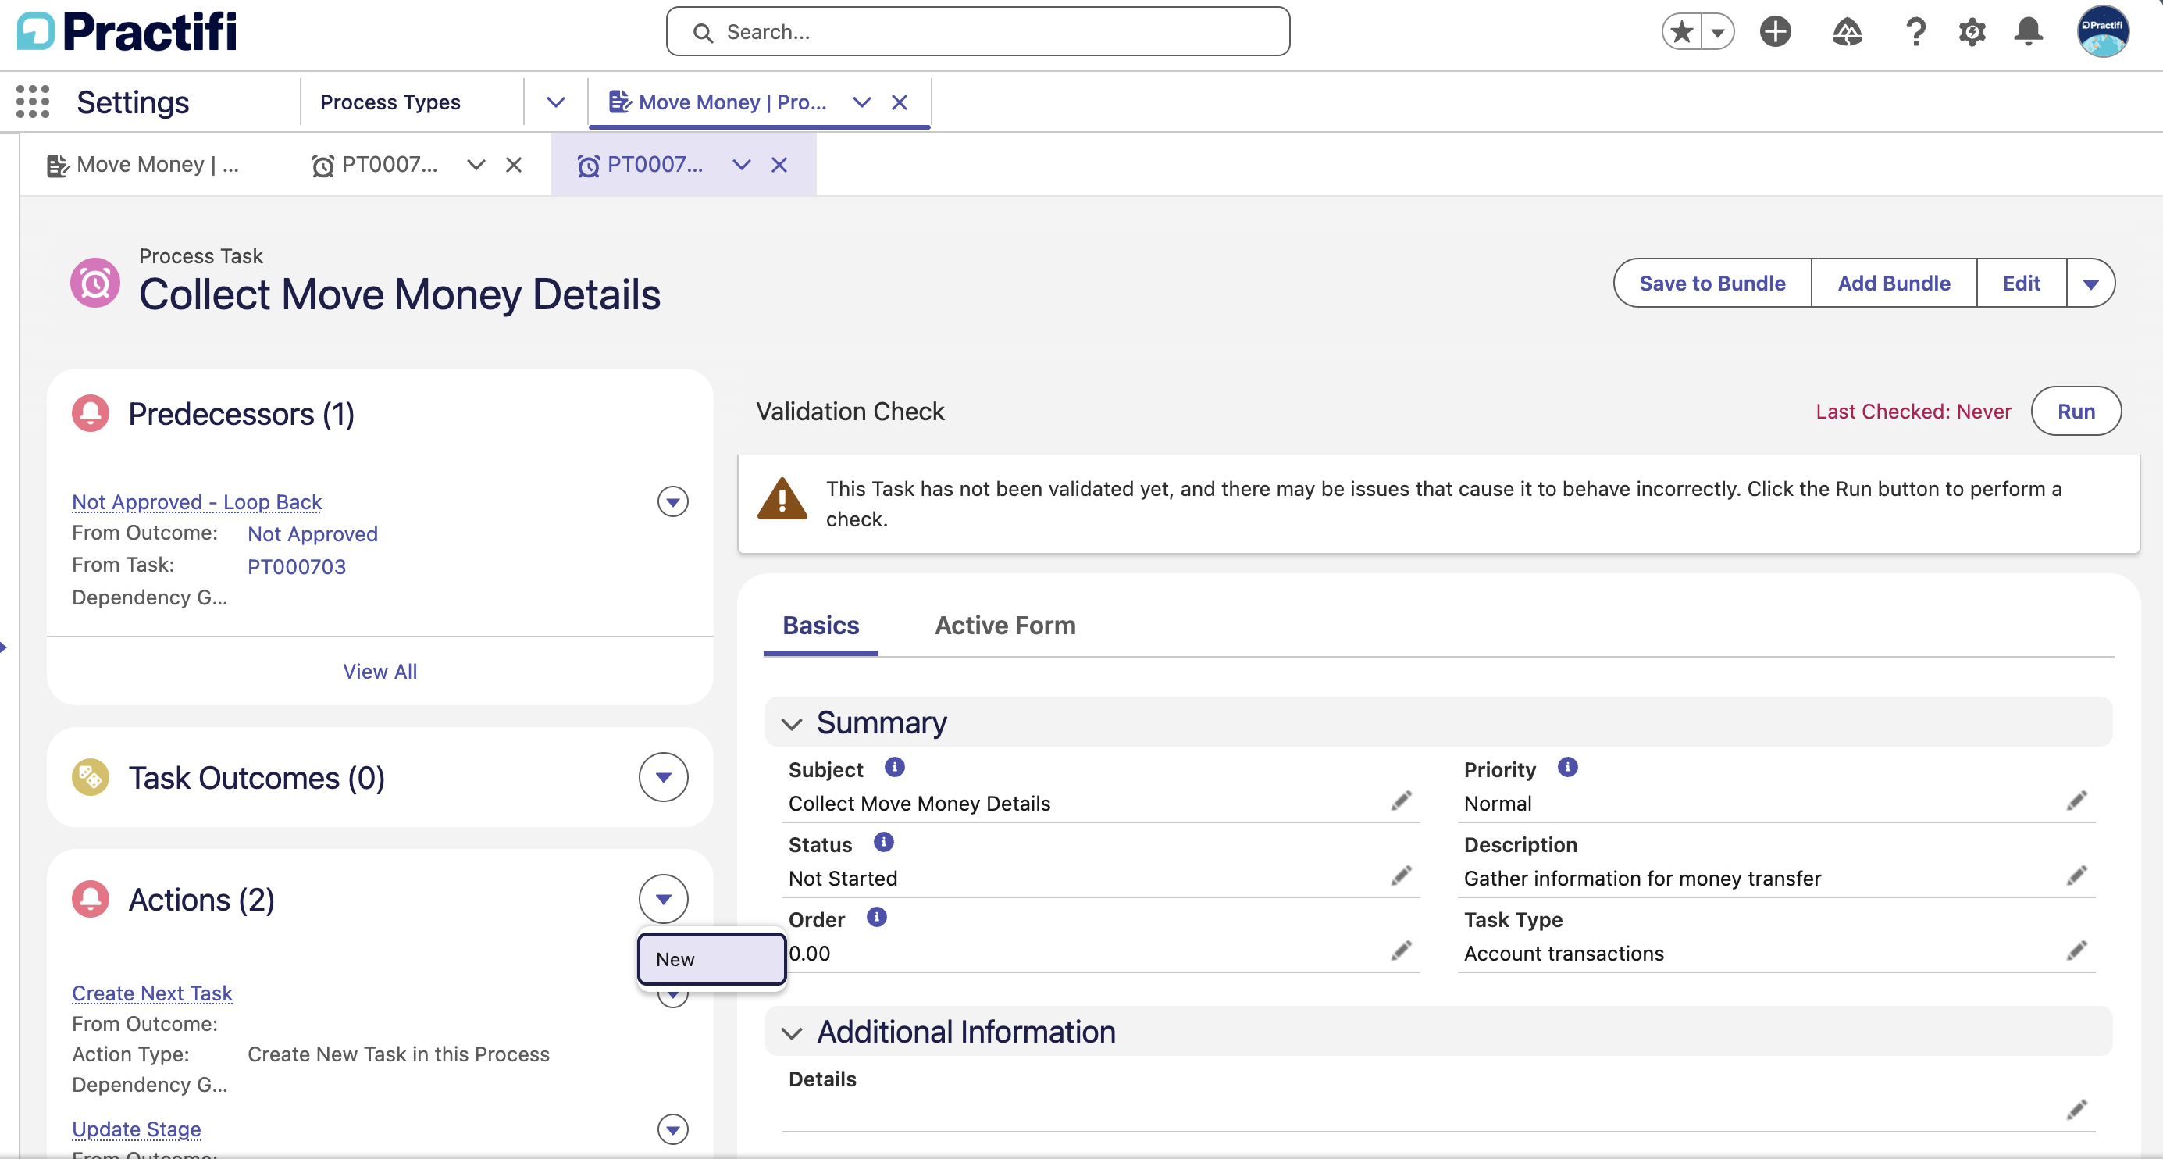Viewport: 2163px width, 1159px height.
Task: Close the Move Money | Pro... workspace tab
Action: (900, 102)
